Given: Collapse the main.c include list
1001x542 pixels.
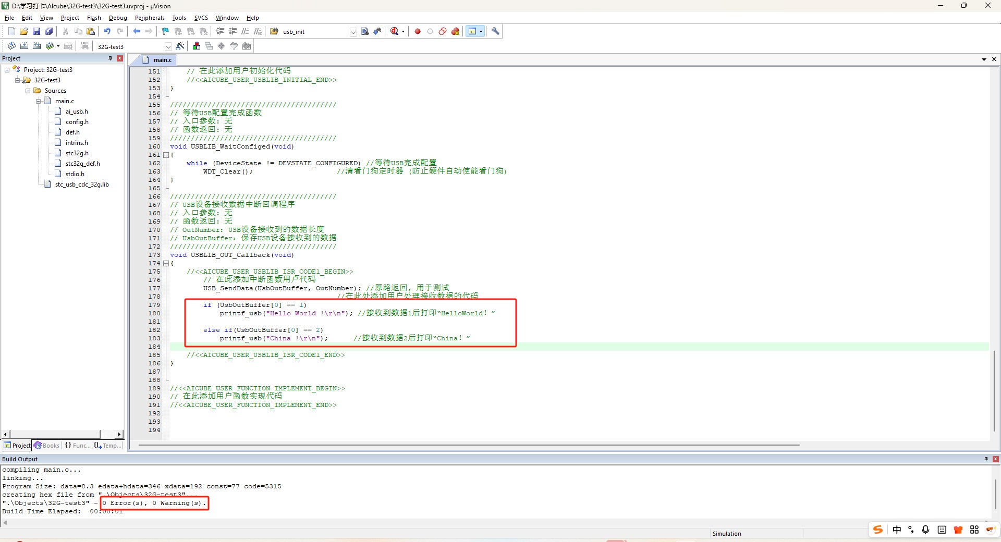Looking at the screenshot, I should [38, 101].
